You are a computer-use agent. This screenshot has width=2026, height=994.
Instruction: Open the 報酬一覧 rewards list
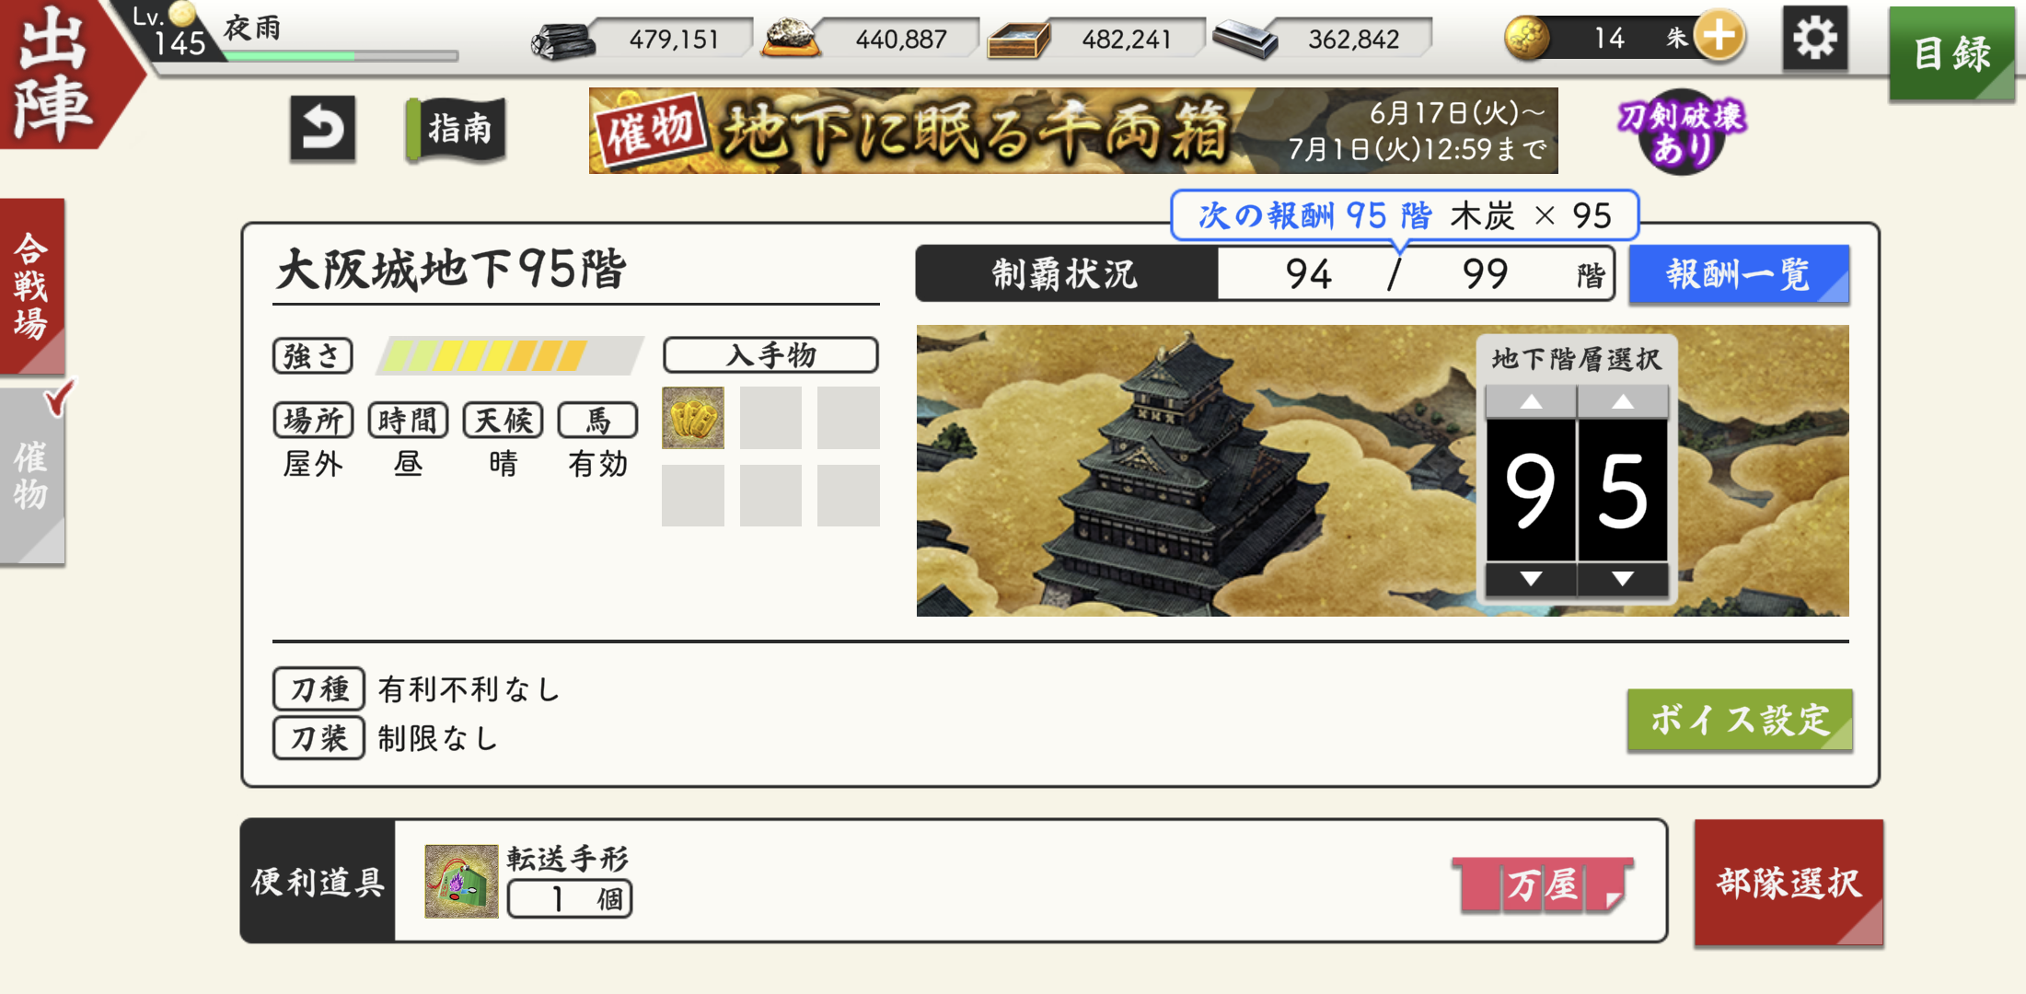tap(1739, 274)
